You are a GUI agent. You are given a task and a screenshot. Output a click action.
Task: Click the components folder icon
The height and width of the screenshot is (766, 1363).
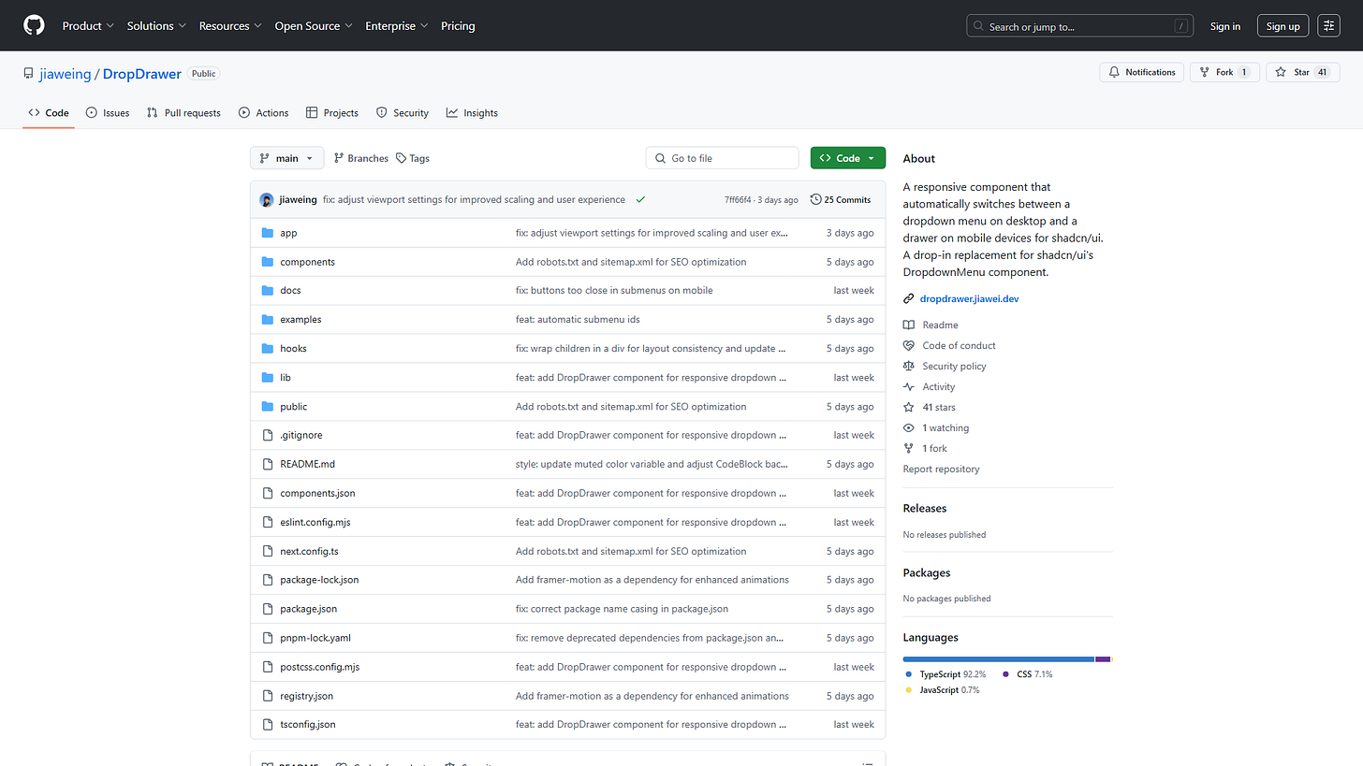(x=267, y=262)
